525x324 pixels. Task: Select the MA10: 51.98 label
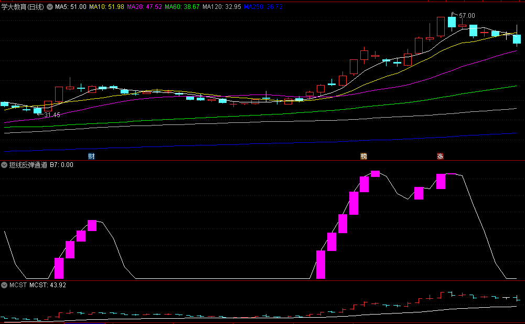106,7
